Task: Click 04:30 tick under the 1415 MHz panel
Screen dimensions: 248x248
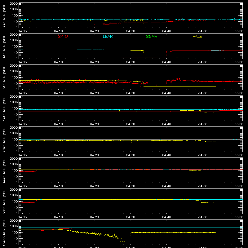Action: click(x=131, y=124)
